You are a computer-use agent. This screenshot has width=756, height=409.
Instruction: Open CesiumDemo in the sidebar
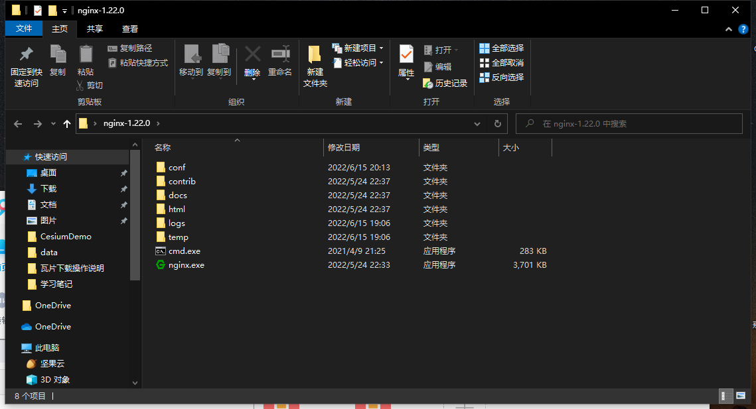click(x=68, y=236)
